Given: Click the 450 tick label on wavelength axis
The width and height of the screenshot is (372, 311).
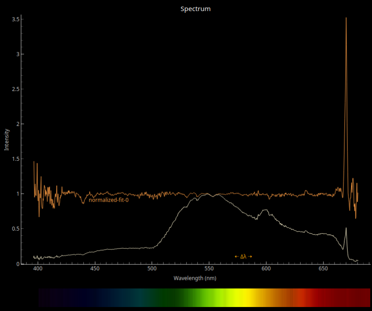Looking at the screenshot, I should [x=95, y=269].
